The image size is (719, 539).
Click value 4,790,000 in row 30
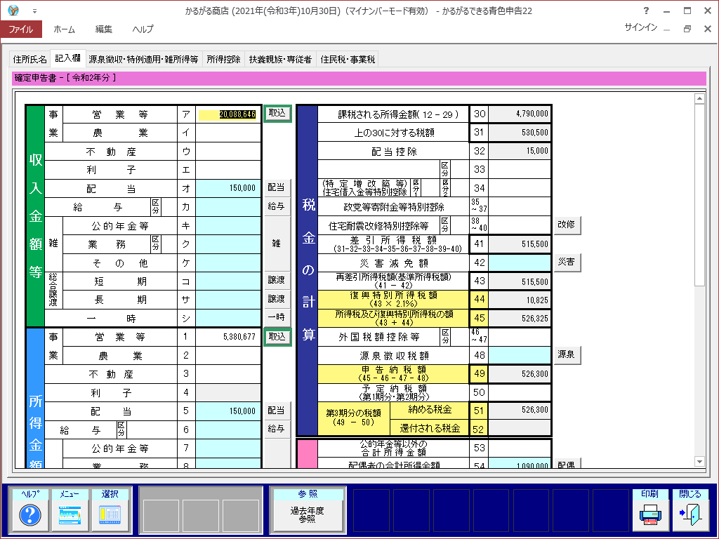pyautogui.click(x=532, y=114)
